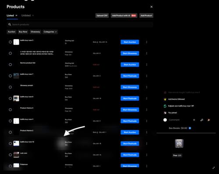Filter products by the Giveaway chip
The width and height of the screenshot is (219, 174).
coord(35,32)
